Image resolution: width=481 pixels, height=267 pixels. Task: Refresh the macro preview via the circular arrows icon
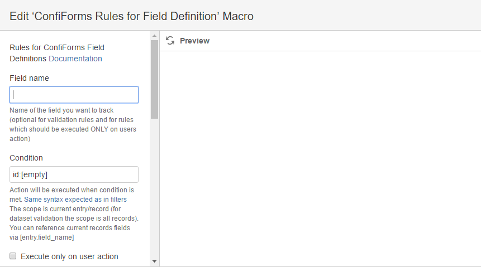[170, 41]
